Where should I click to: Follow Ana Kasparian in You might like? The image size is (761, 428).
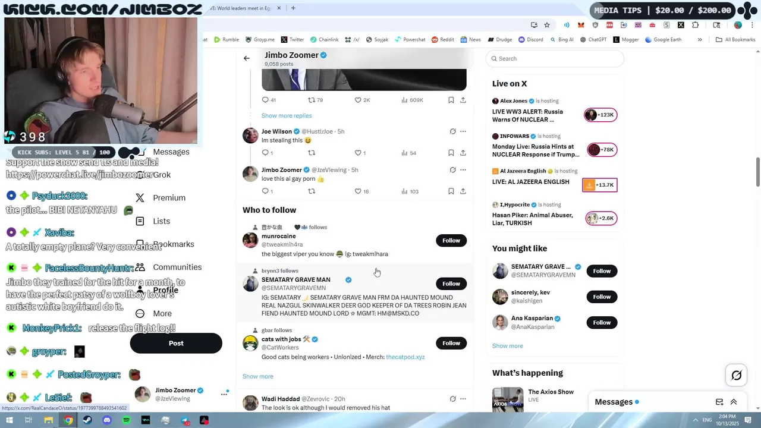[602, 322]
